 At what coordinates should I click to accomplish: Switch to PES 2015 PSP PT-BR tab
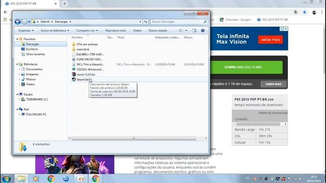coord(31,4)
